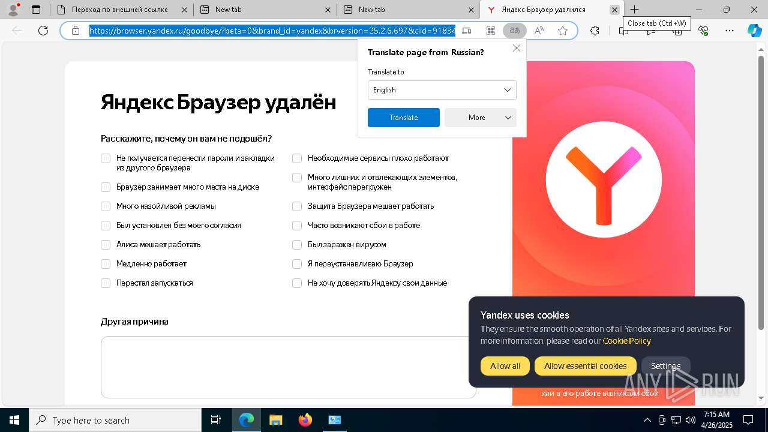View site information via the lock icon
The height and width of the screenshot is (432, 768).
76,31
